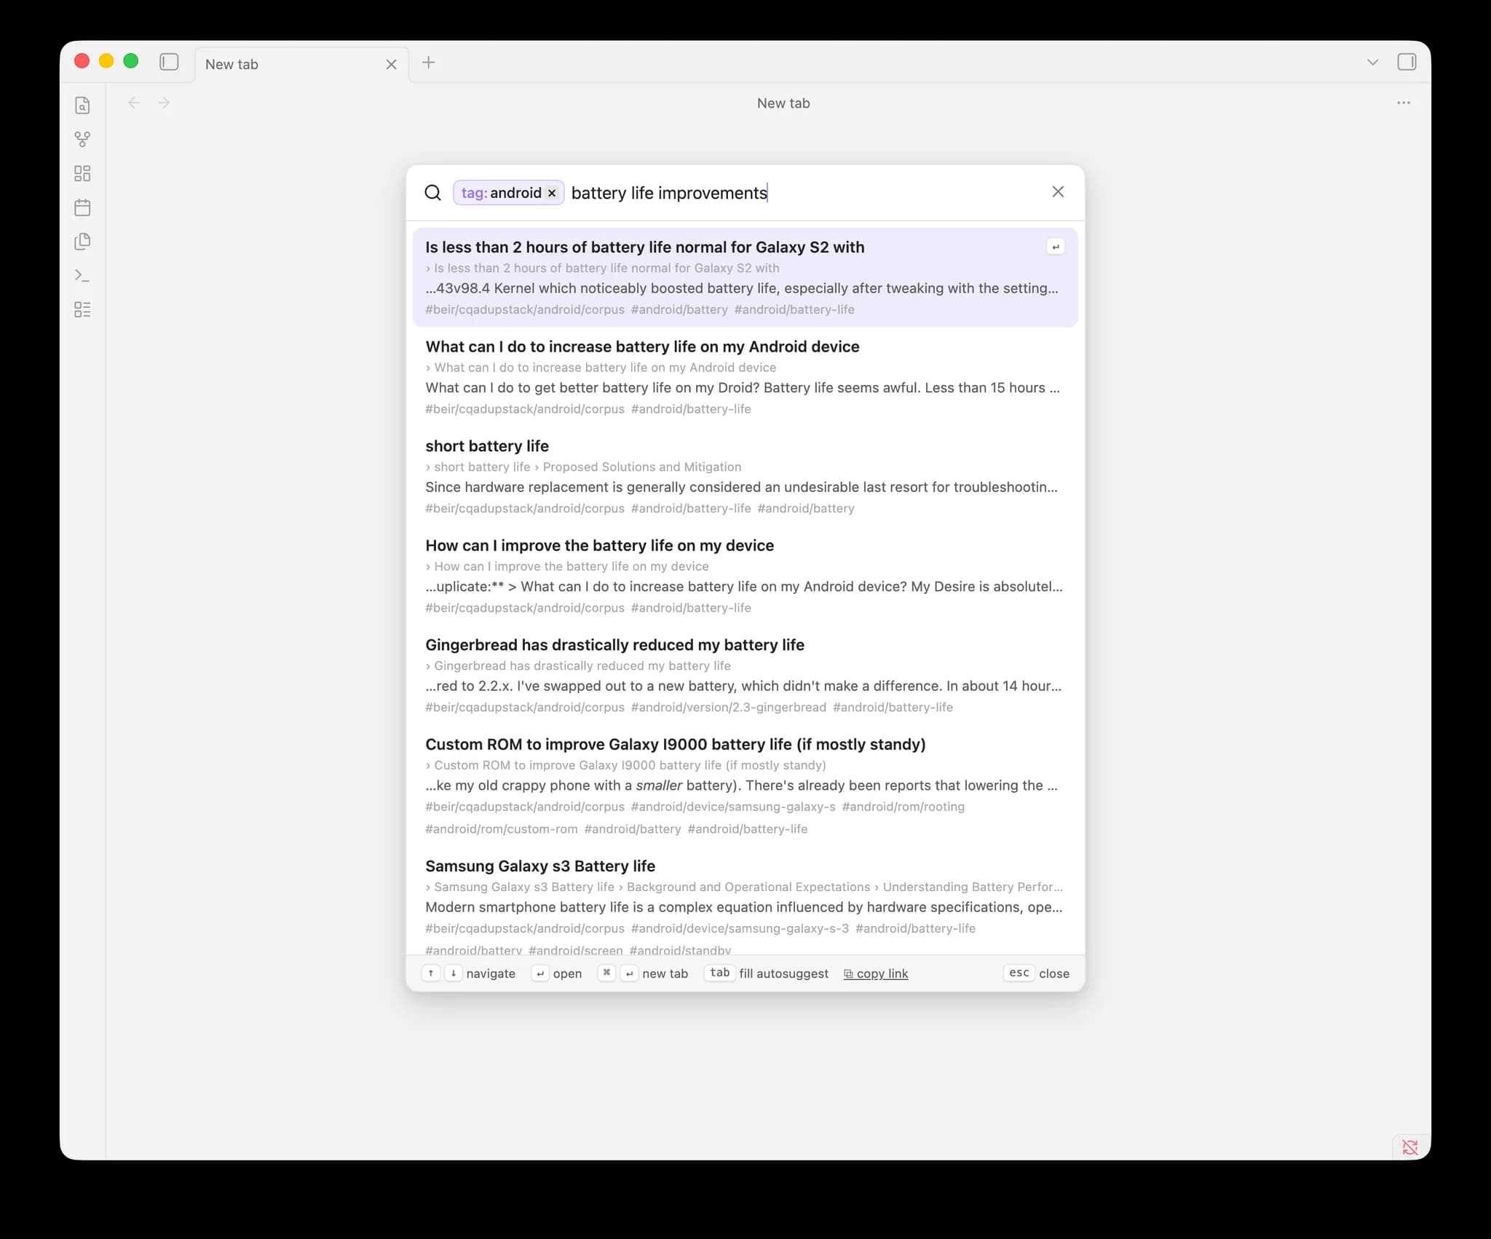Open result 'Custom ROM to improve Galaxy I9000'
This screenshot has height=1239, width=1491.
coord(745,785)
